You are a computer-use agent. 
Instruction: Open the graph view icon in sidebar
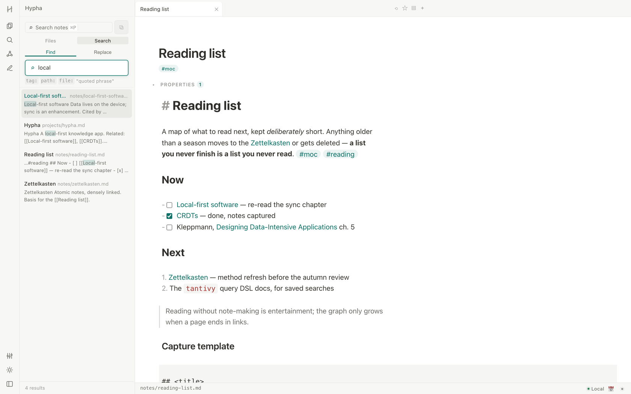tap(10, 54)
